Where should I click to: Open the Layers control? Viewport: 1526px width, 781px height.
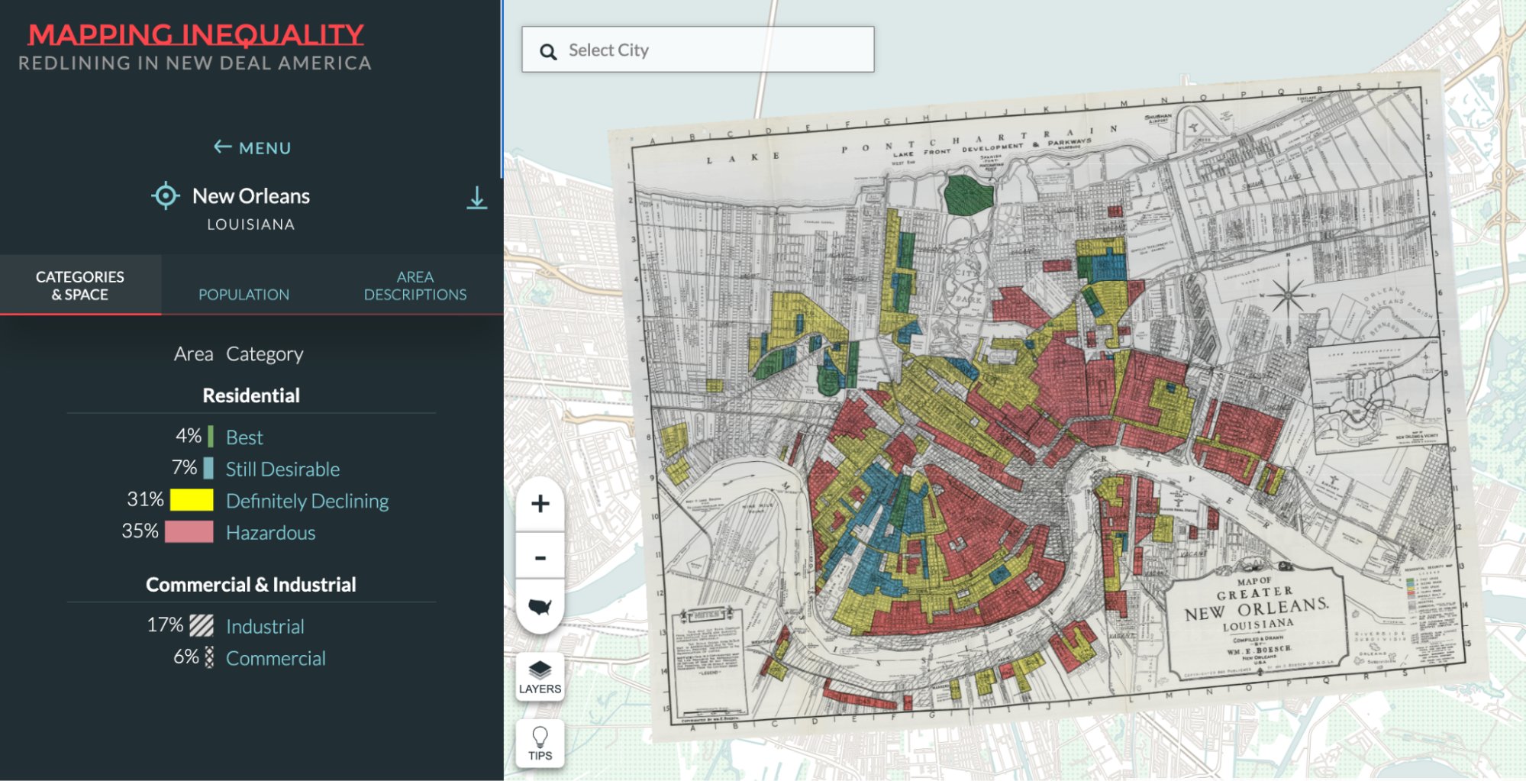[x=540, y=676]
